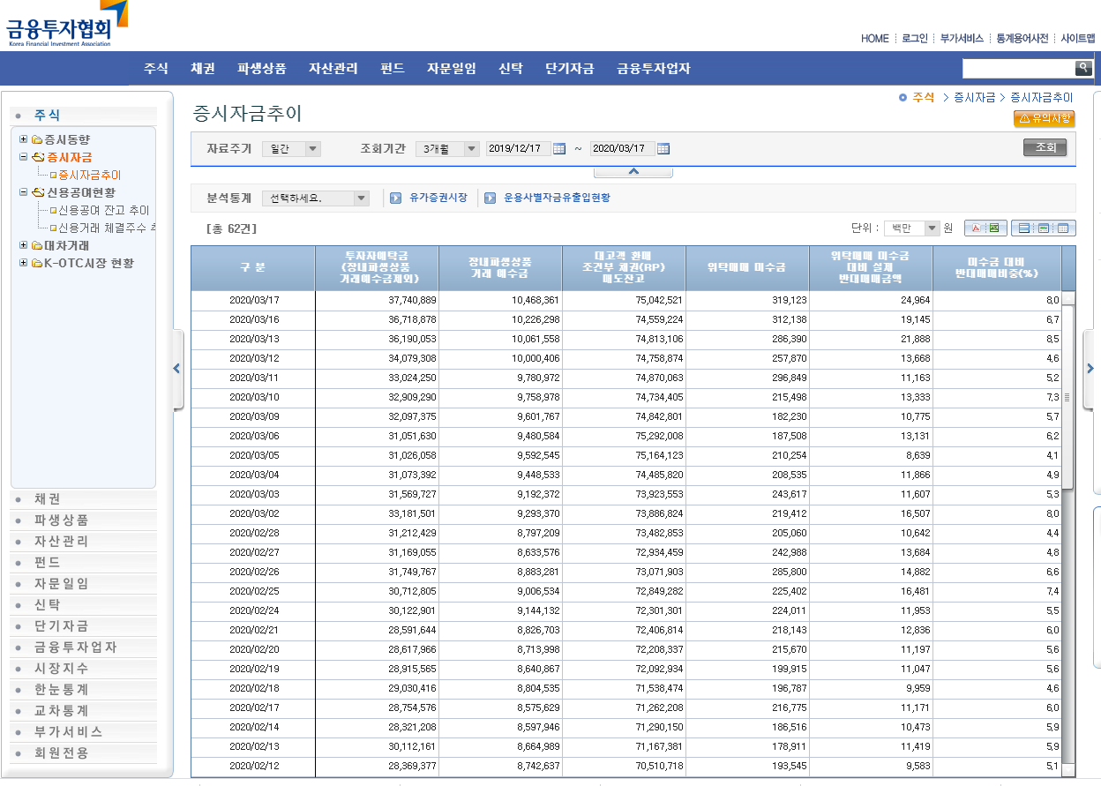
Task: Click the top search input field
Action: click(x=1018, y=68)
